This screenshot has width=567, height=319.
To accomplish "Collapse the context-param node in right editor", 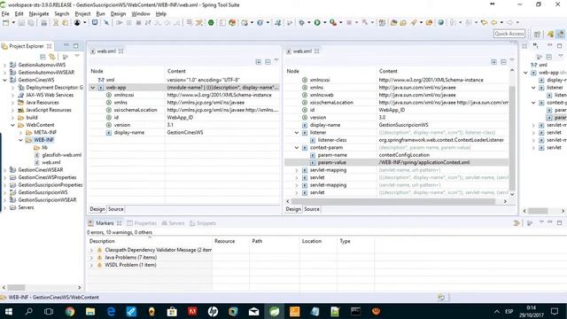I will (297, 148).
